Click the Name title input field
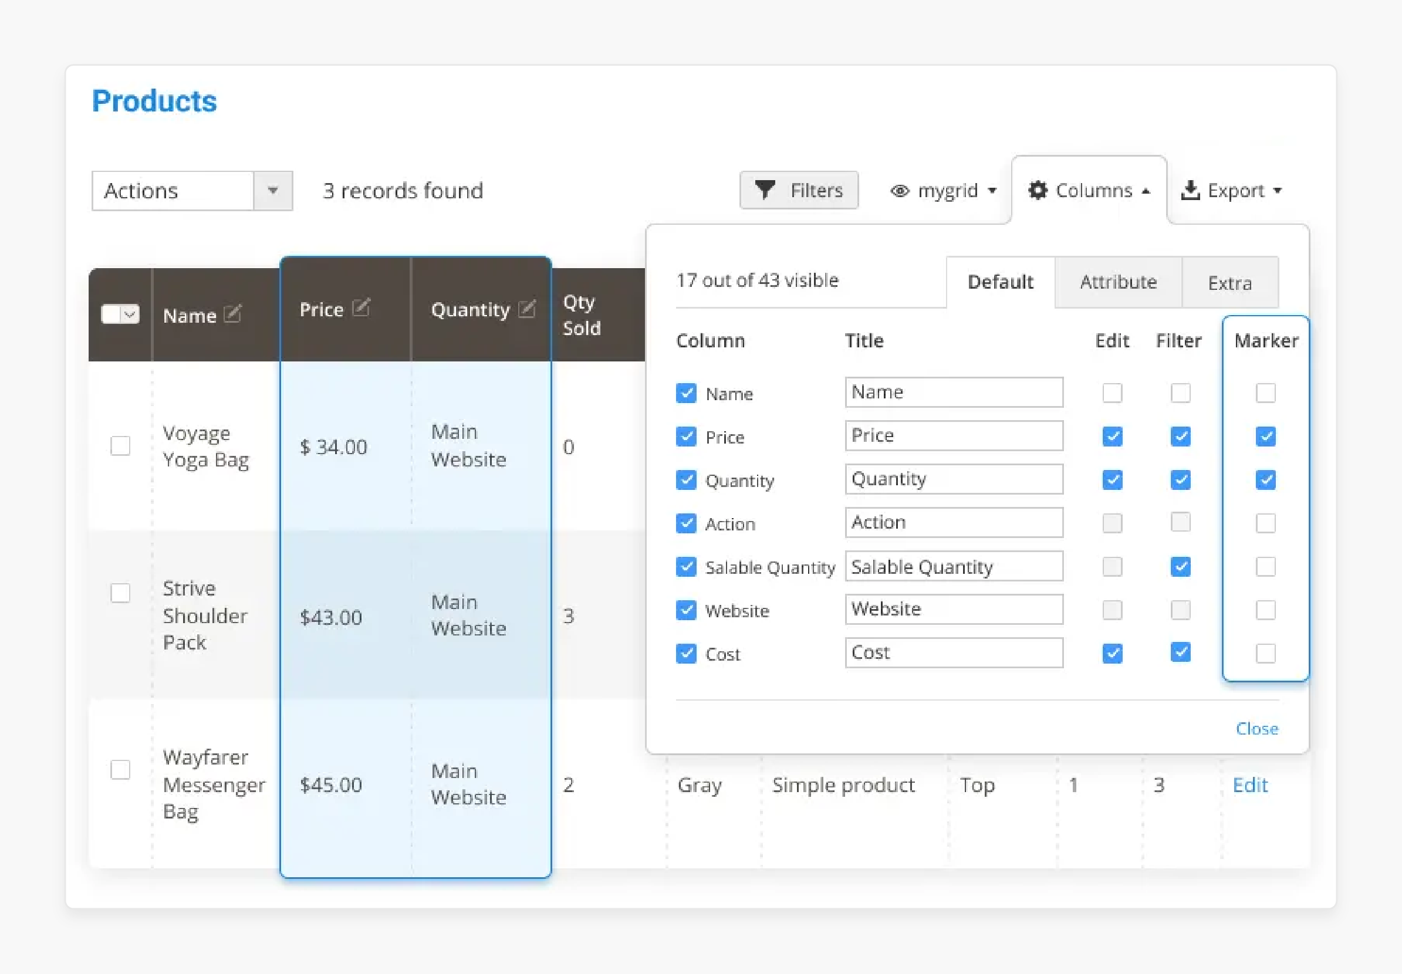1402x974 pixels. click(954, 392)
